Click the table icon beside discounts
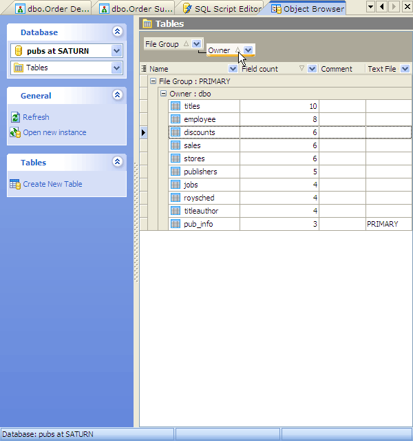413x441 pixels. click(176, 132)
